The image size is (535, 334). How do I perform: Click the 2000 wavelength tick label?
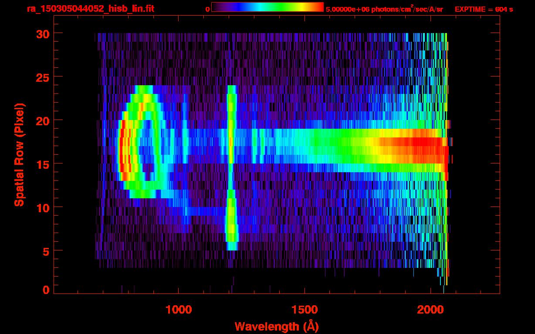click(x=430, y=310)
